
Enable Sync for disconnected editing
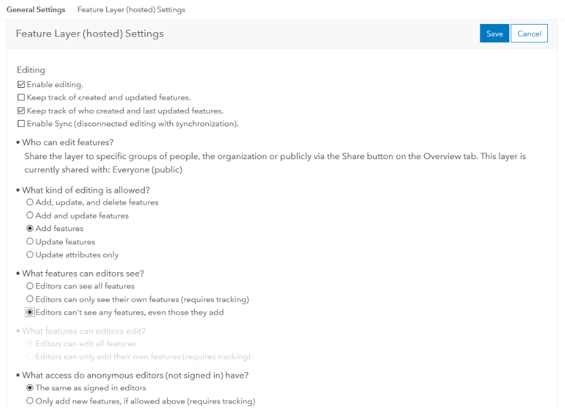tap(22, 124)
